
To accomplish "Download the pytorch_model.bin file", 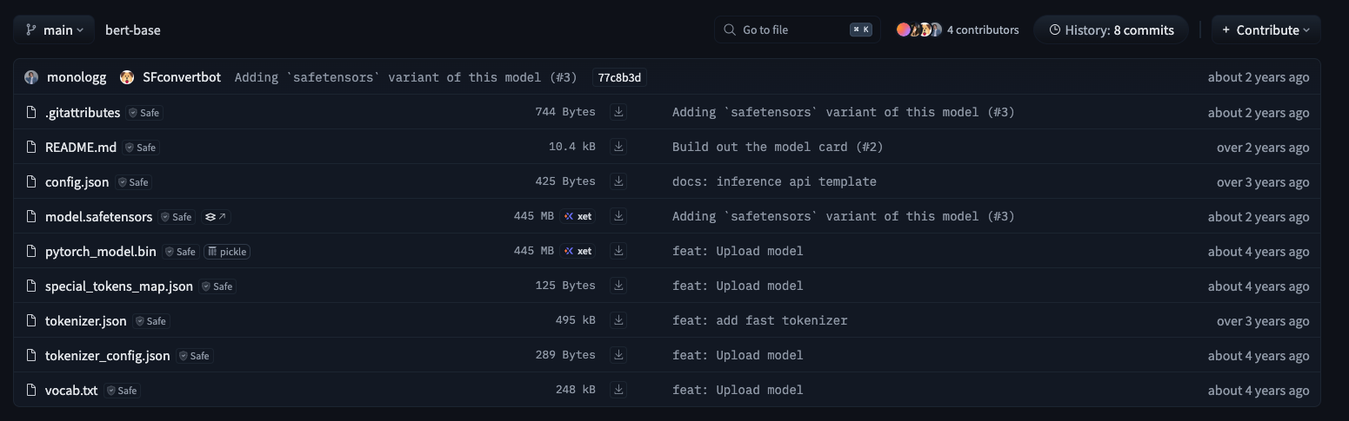I will pyautogui.click(x=618, y=251).
